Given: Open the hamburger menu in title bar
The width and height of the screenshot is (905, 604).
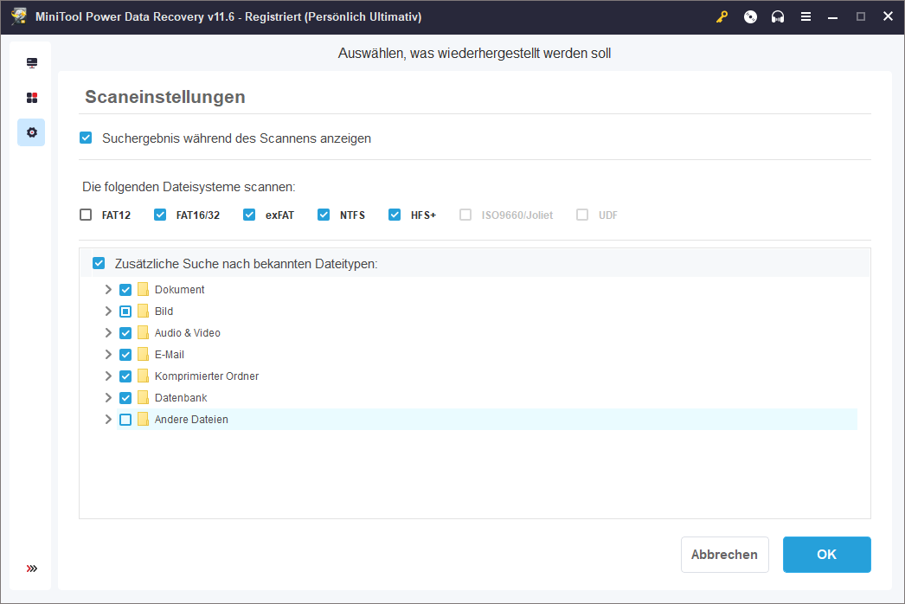Looking at the screenshot, I should pyautogui.click(x=806, y=16).
